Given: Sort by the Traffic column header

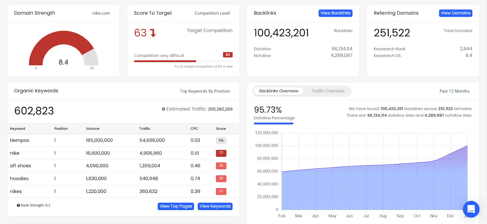Looking at the screenshot, I should point(145,129).
